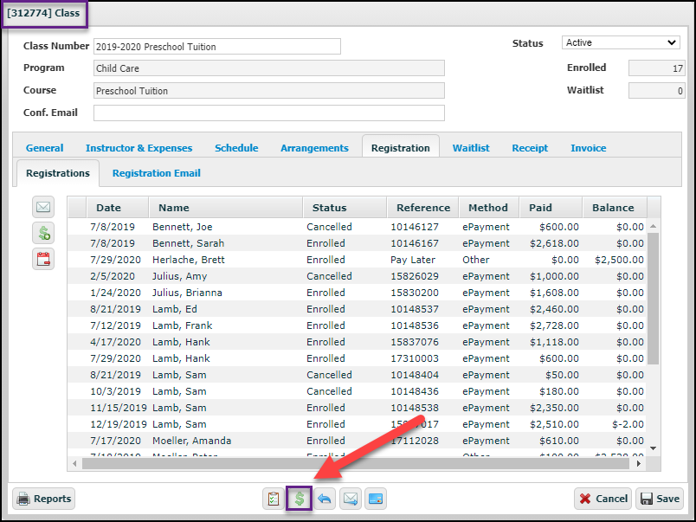Switch to the Schedule tab
Image resolution: width=696 pixels, height=522 pixels.
[x=236, y=148]
